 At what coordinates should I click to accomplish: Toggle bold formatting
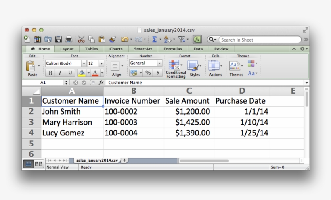pos(50,73)
